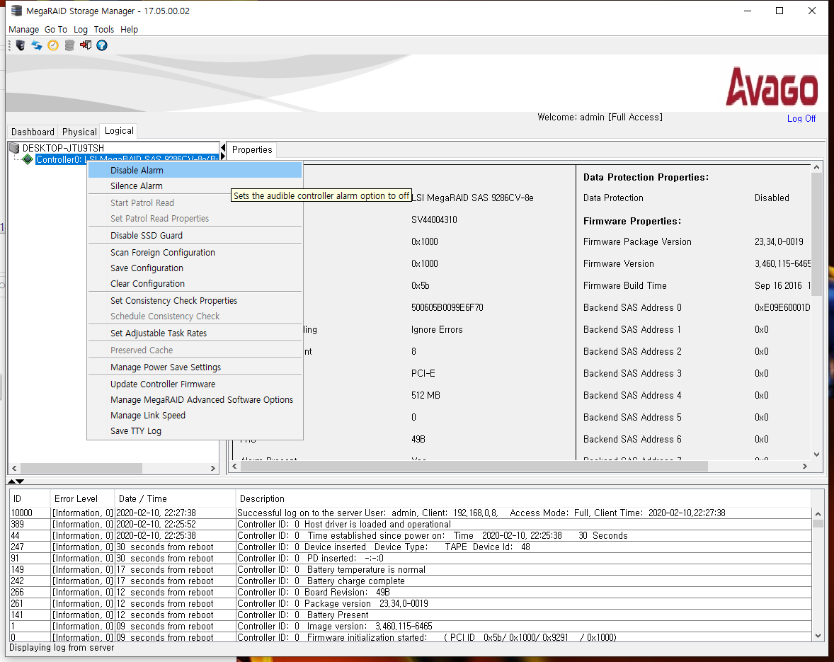The width and height of the screenshot is (834, 662).
Task: Open the Go To menu
Action: 56,29
